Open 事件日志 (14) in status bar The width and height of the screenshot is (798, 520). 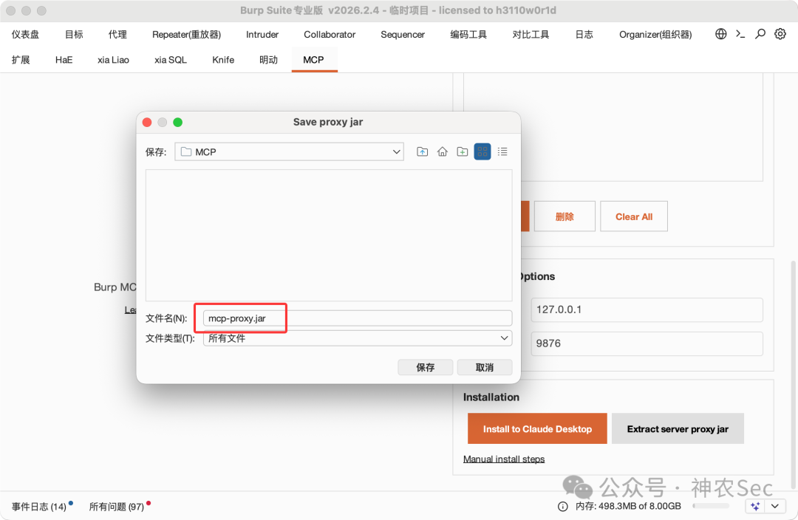[x=39, y=506]
